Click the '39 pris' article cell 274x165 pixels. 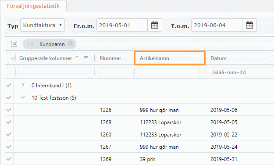(147, 159)
